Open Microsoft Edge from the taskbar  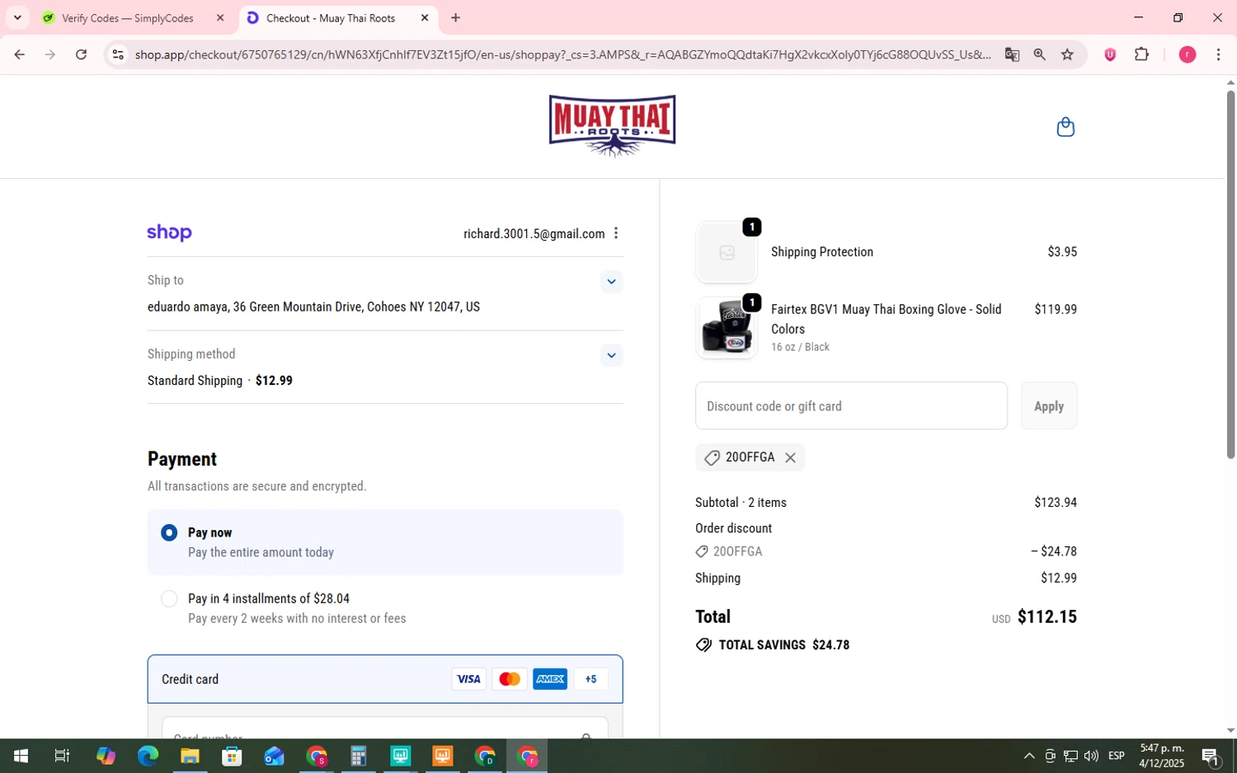point(148,756)
